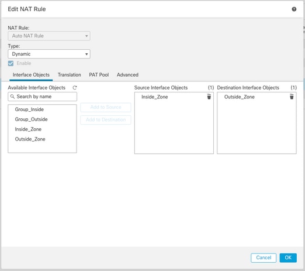Remove Outside_Zone using its trash icon
Image resolution: width=305 pixels, height=271 pixels.
[x=292, y=97]
